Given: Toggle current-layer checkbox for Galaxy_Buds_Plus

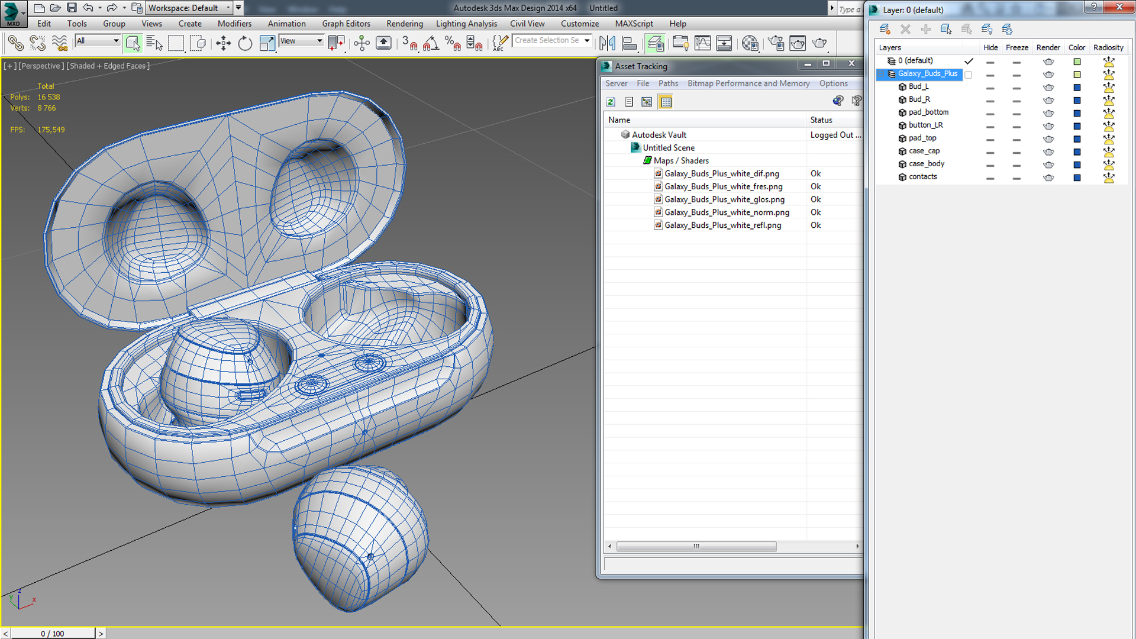Looking at the screenshot, I should point(969,75).
